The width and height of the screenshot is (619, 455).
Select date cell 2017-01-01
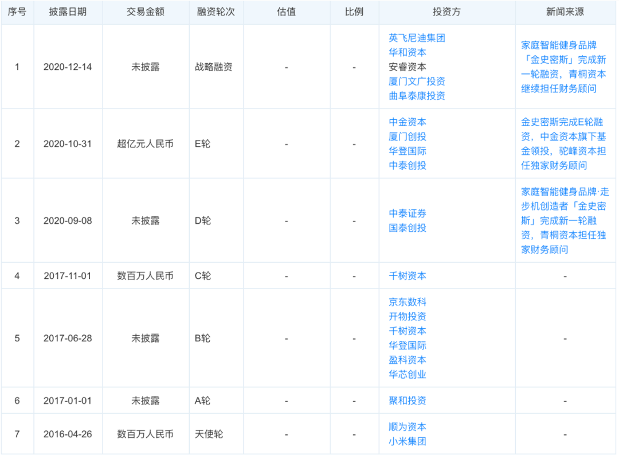68,401
